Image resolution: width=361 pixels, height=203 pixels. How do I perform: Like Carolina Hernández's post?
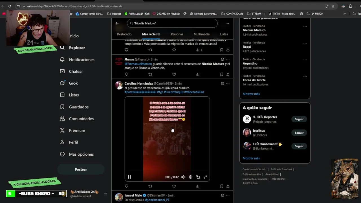[174, 186]
